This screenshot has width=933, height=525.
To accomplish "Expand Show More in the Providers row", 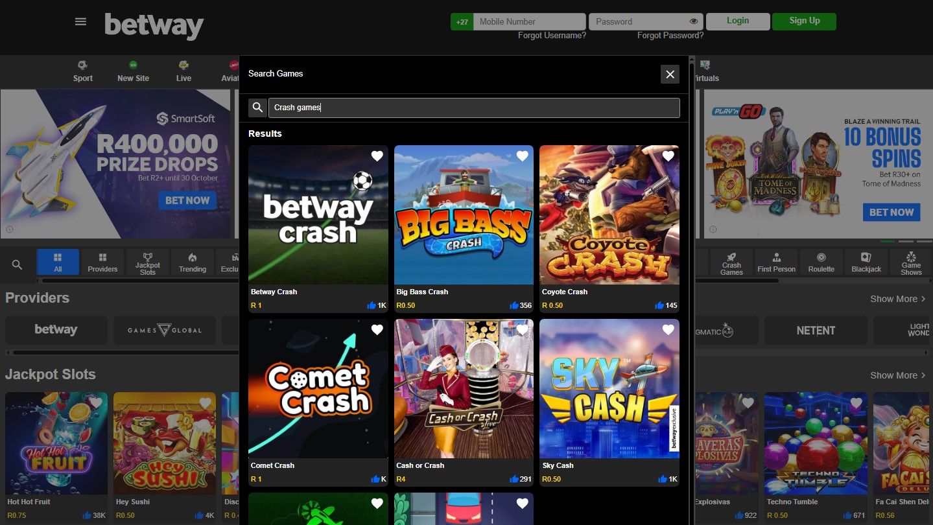I will [898, 299].
